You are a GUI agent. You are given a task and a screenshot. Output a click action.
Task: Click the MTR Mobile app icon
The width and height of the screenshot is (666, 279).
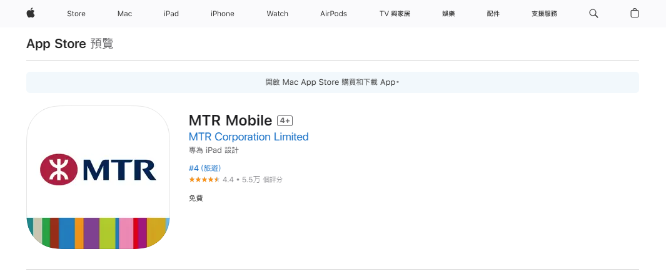pyautogui.click(x=98, y=178)
